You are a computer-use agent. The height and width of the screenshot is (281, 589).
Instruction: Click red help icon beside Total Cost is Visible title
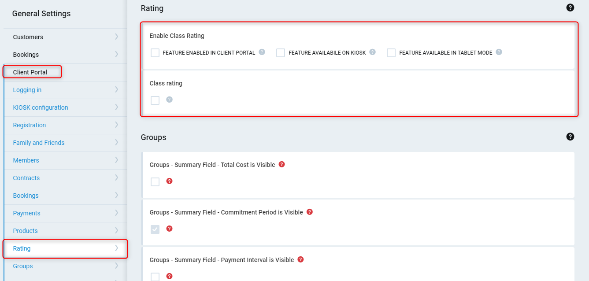282,164
